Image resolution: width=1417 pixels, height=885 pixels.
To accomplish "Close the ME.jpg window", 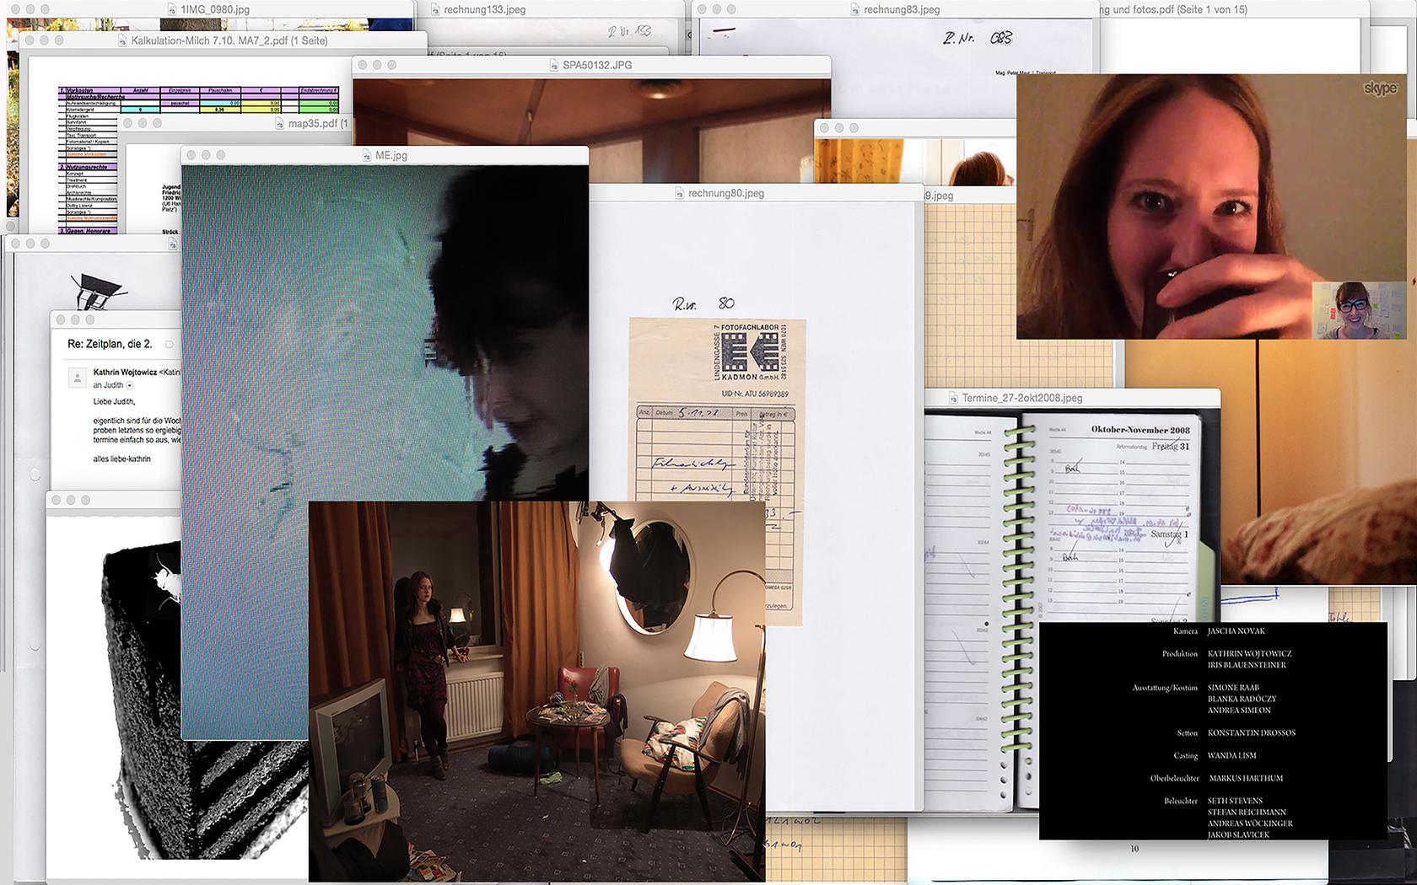I will (x=191, y=155).
